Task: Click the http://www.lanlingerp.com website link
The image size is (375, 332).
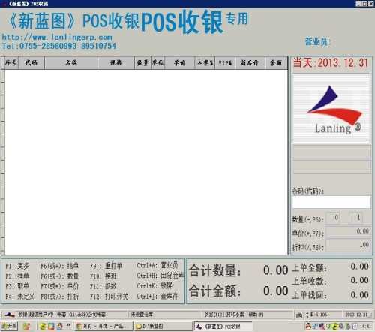Action: tap(57, 38)
